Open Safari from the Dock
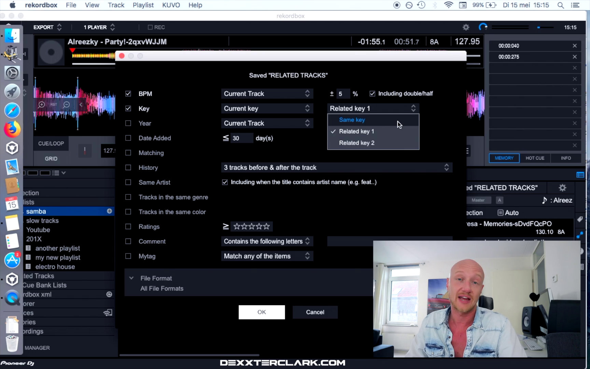This screenshot has height=369, width=590. click(x=12, y=111)
